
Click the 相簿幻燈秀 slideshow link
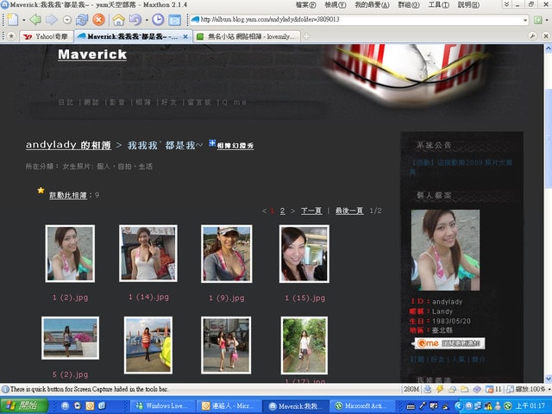coord(235,146)
